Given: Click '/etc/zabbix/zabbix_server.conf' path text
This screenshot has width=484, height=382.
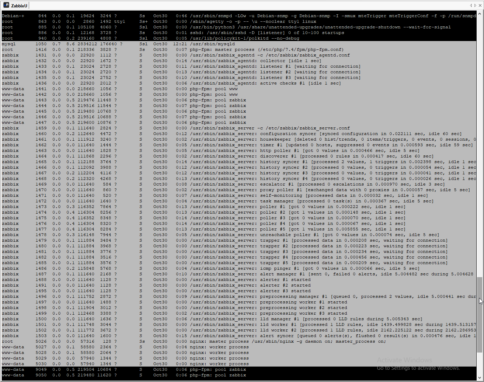Looking at the screenshot, I should click(308, 128).
